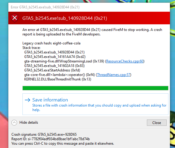Image resolution: width=175 pixels, height=148 pixels.
Task: Click the green crash upload progress bar
Action: (95, 88)
